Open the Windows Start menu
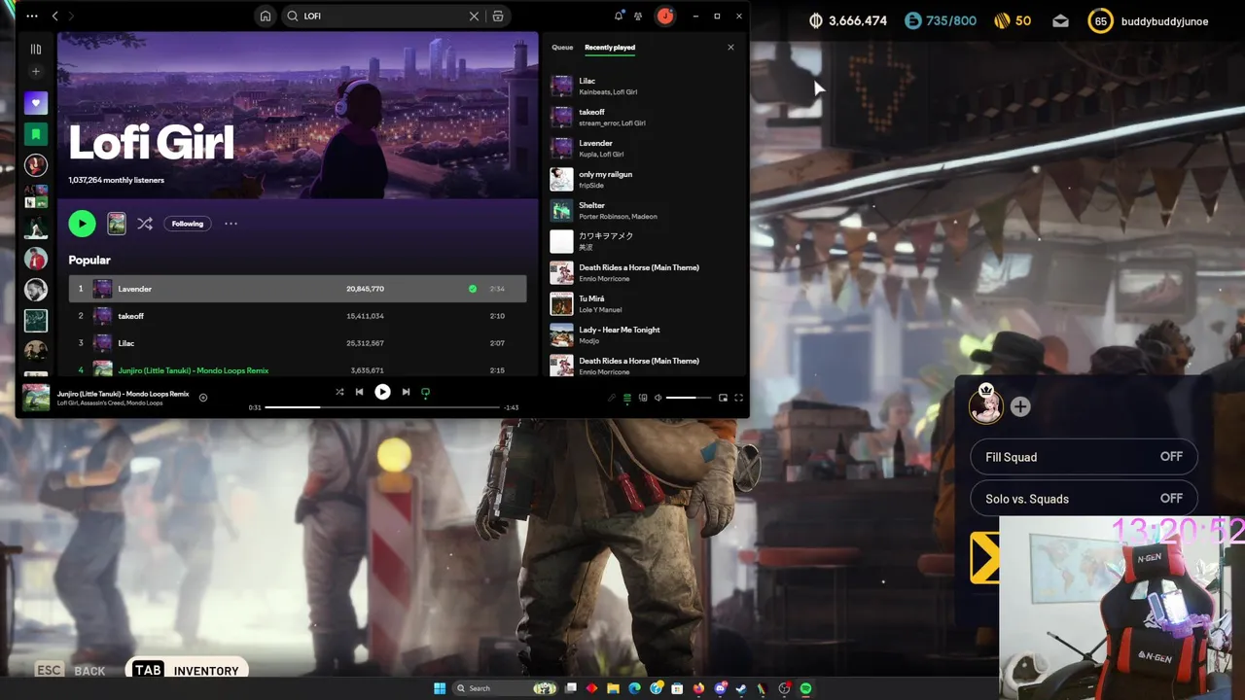The image size is (1245, 700). coord(440,688)
